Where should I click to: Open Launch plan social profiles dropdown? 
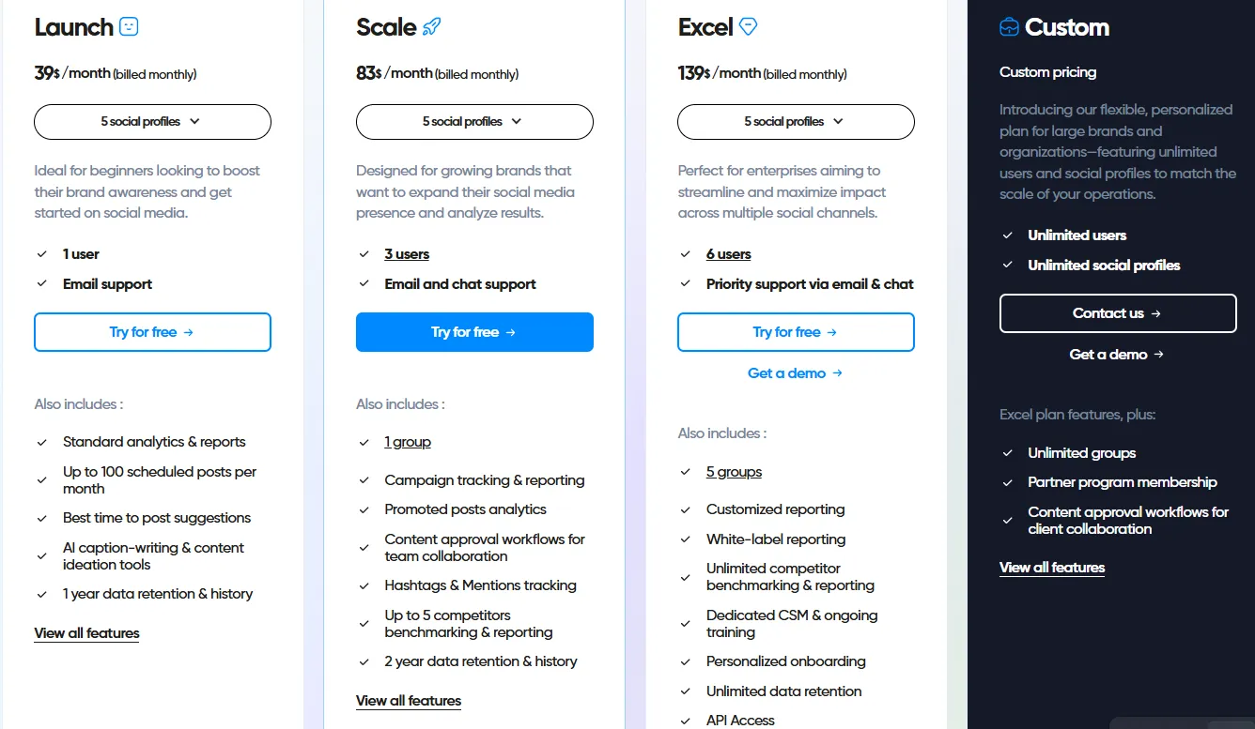pyautogui.click(x=152, y=122)
